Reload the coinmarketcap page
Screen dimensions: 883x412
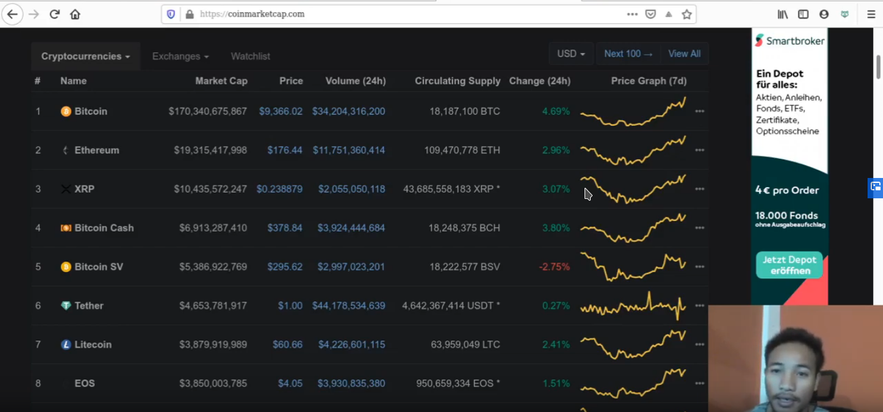pos(54,14)
